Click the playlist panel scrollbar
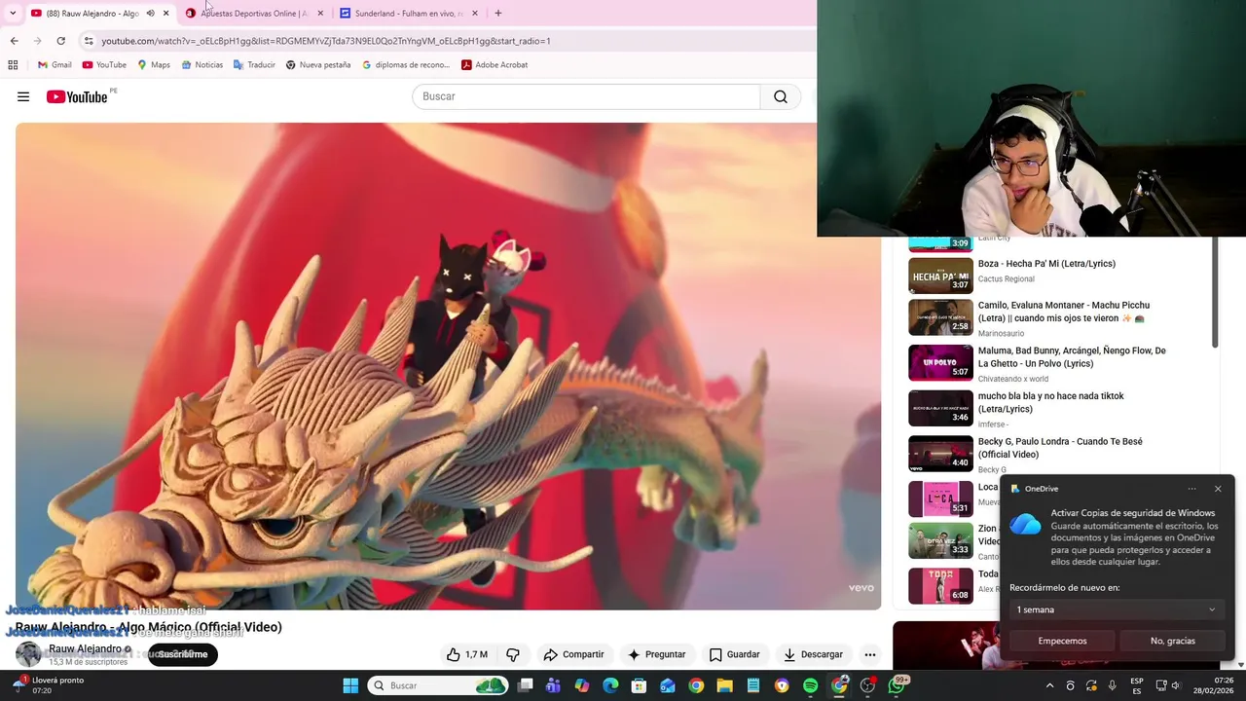Viewport: 1246px width, 701px height. tap(1215, 292)
